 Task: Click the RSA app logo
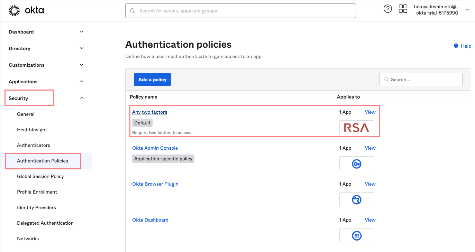tap(357, 128)
